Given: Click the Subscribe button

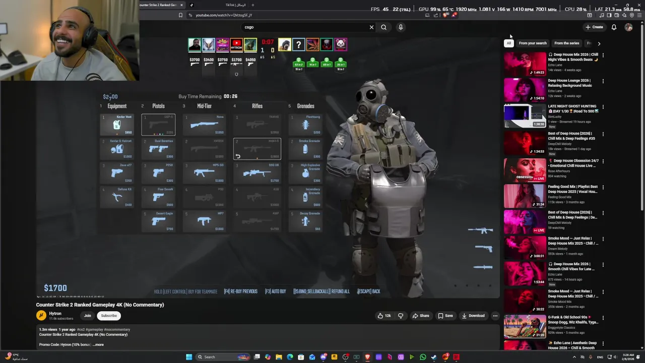Looking at the screenshot, I should (x=109, y=316).
